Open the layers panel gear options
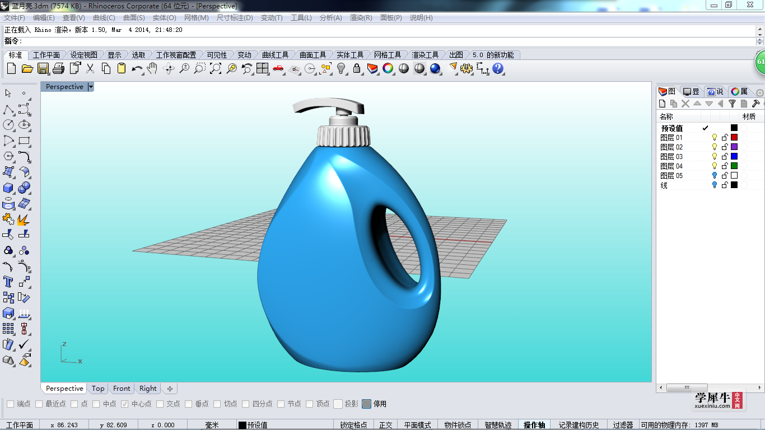This screenshot has width=765, height=430. (x=760, y=92)
